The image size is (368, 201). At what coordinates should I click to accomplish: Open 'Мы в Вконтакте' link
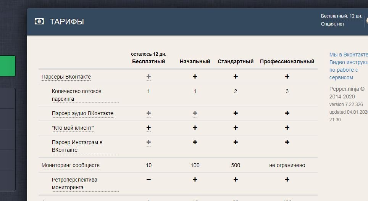(x=349, y=55)
